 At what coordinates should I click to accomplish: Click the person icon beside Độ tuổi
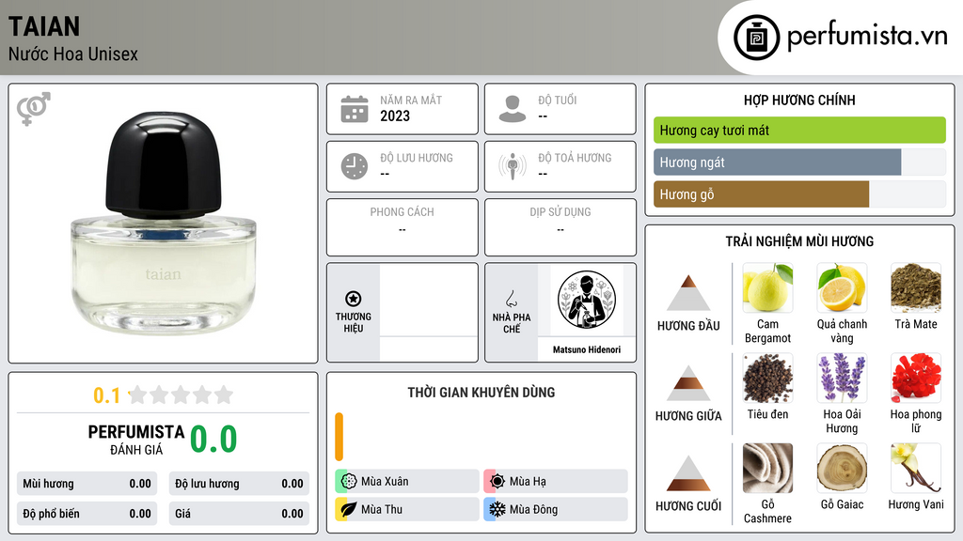(x=513, y=109)
